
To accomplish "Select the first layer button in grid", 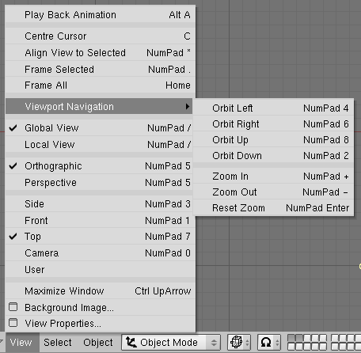I will (291, 338).
